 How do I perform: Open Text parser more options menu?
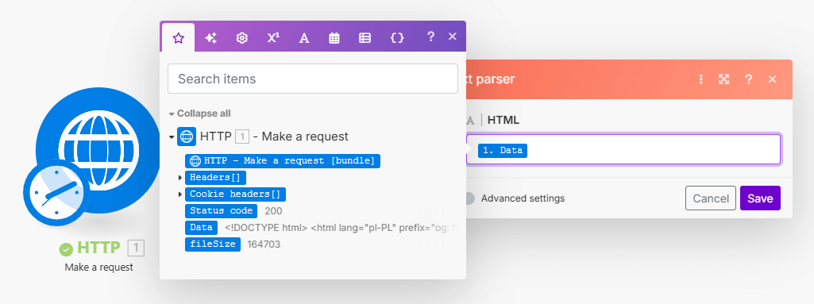pos(700,79)
